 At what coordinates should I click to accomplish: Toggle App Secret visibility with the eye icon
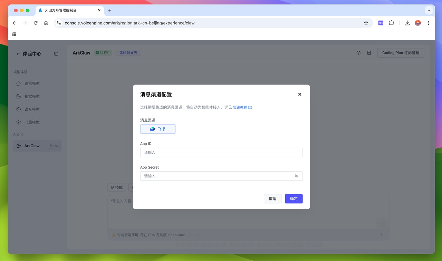pos(297,176)
